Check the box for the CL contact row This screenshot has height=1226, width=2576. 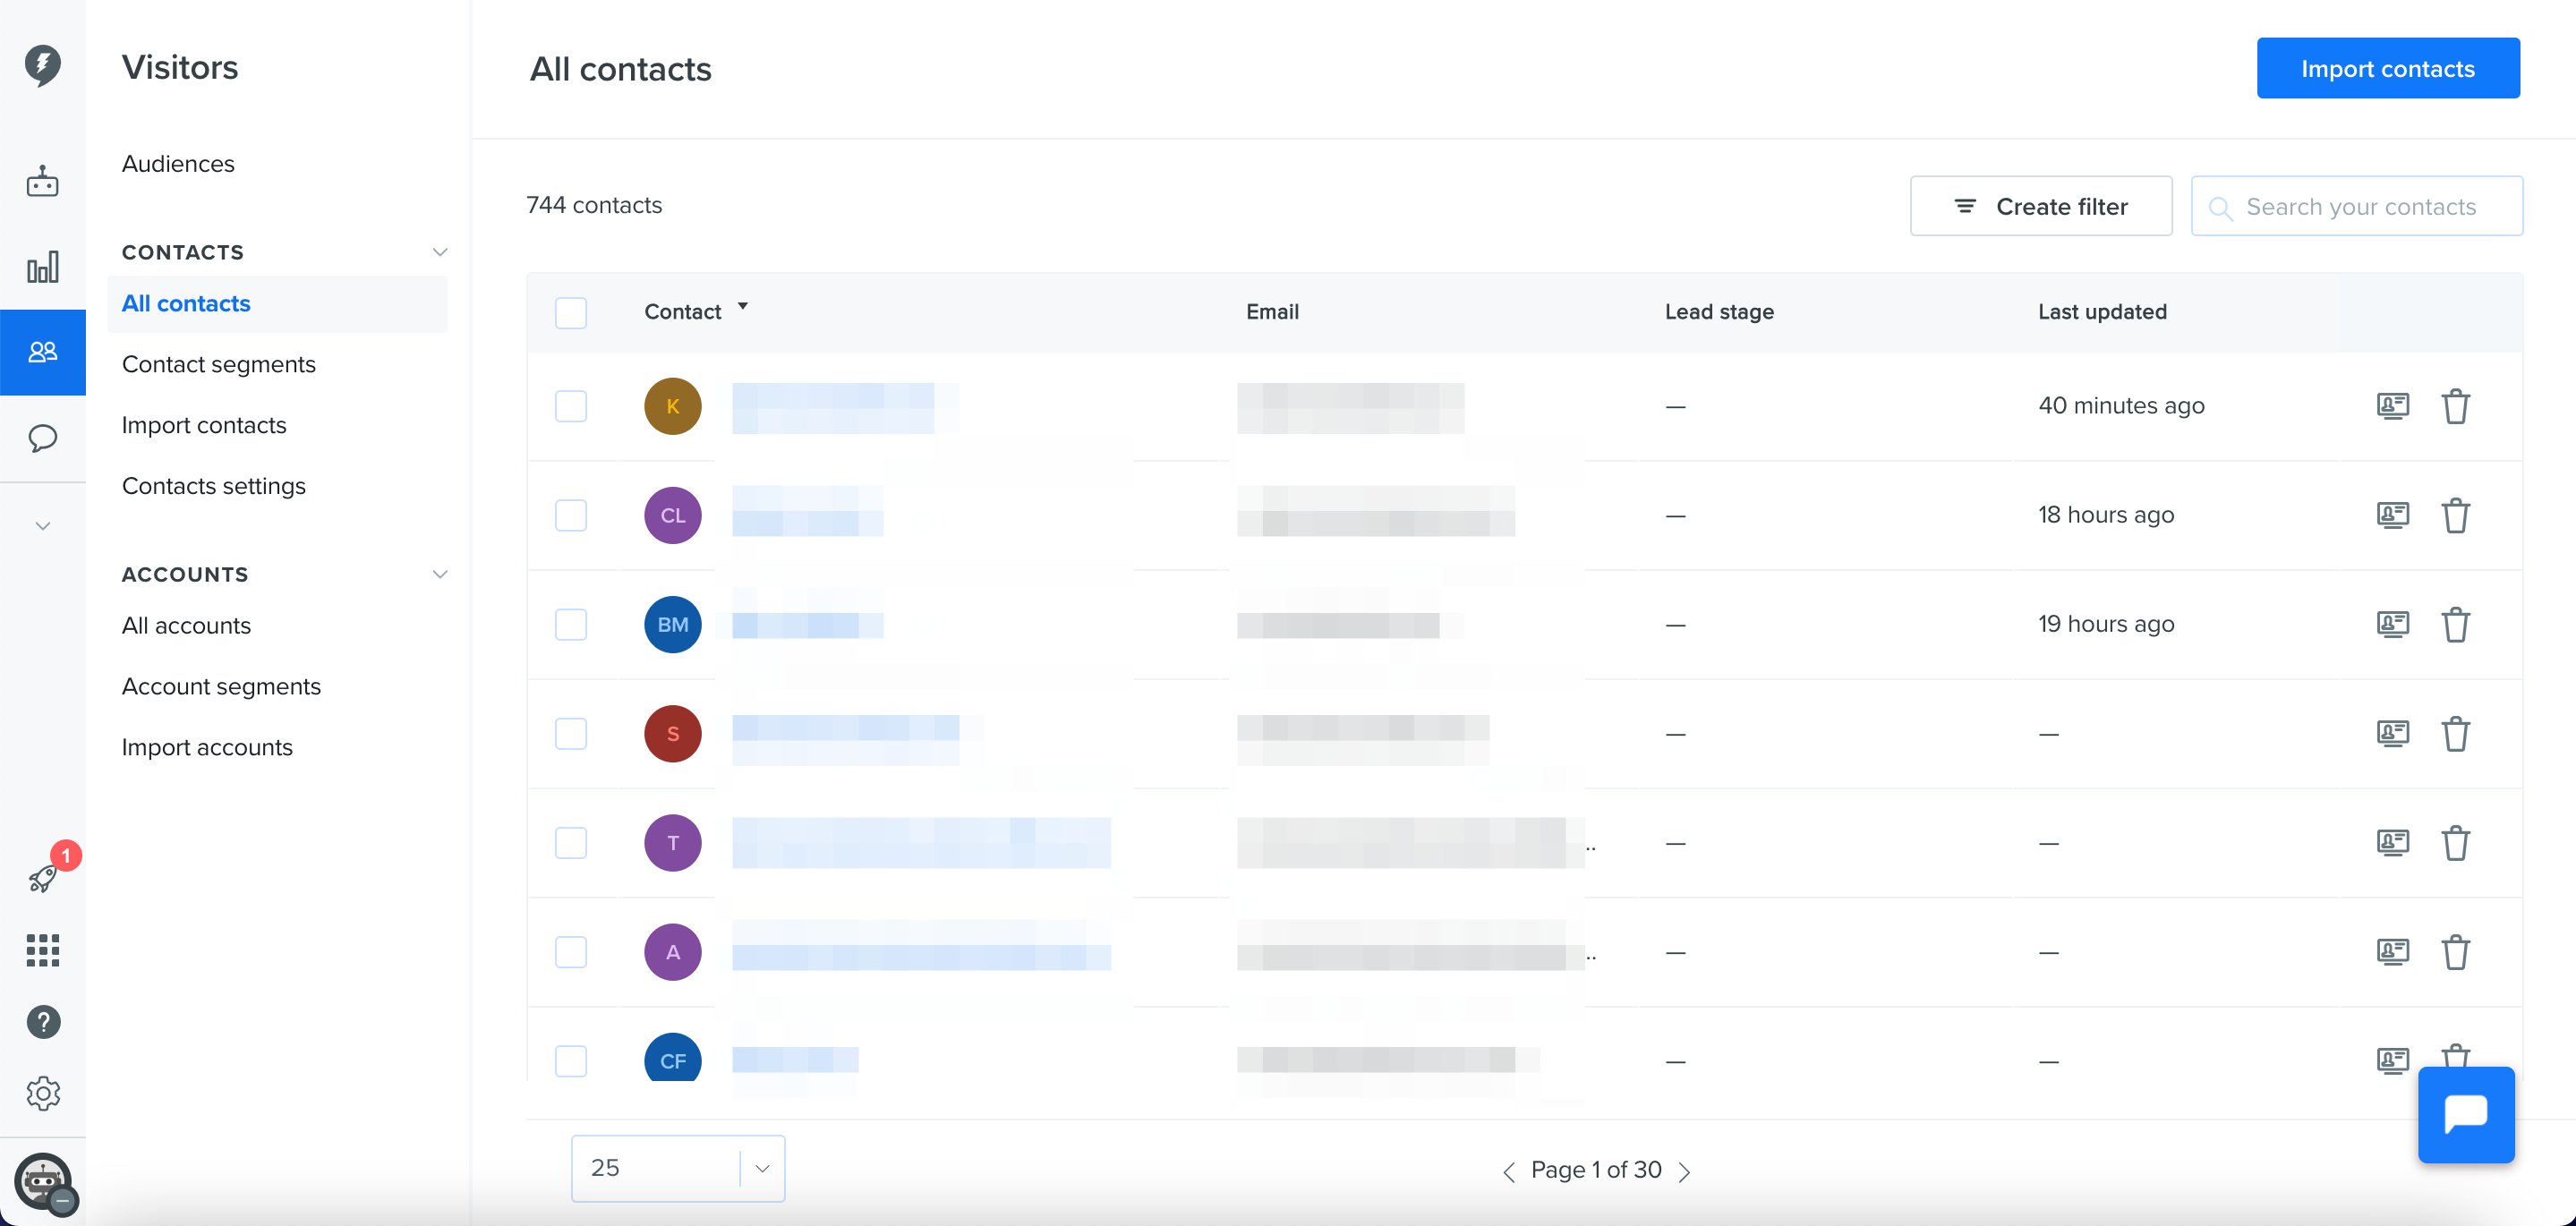click(571, 515)
